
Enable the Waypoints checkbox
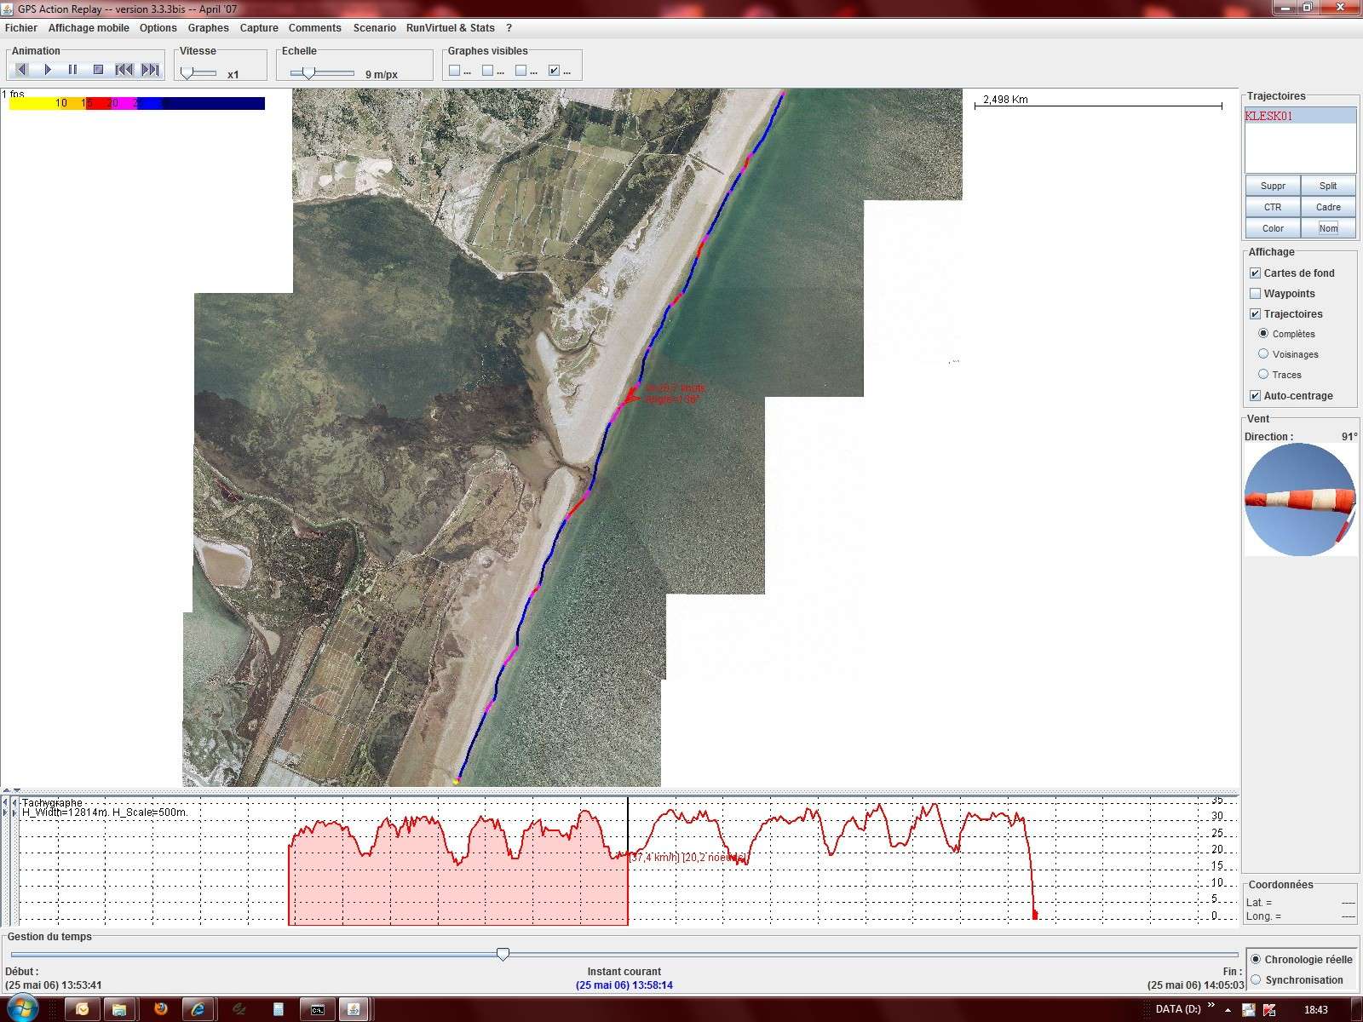[x=1255, y=294]
